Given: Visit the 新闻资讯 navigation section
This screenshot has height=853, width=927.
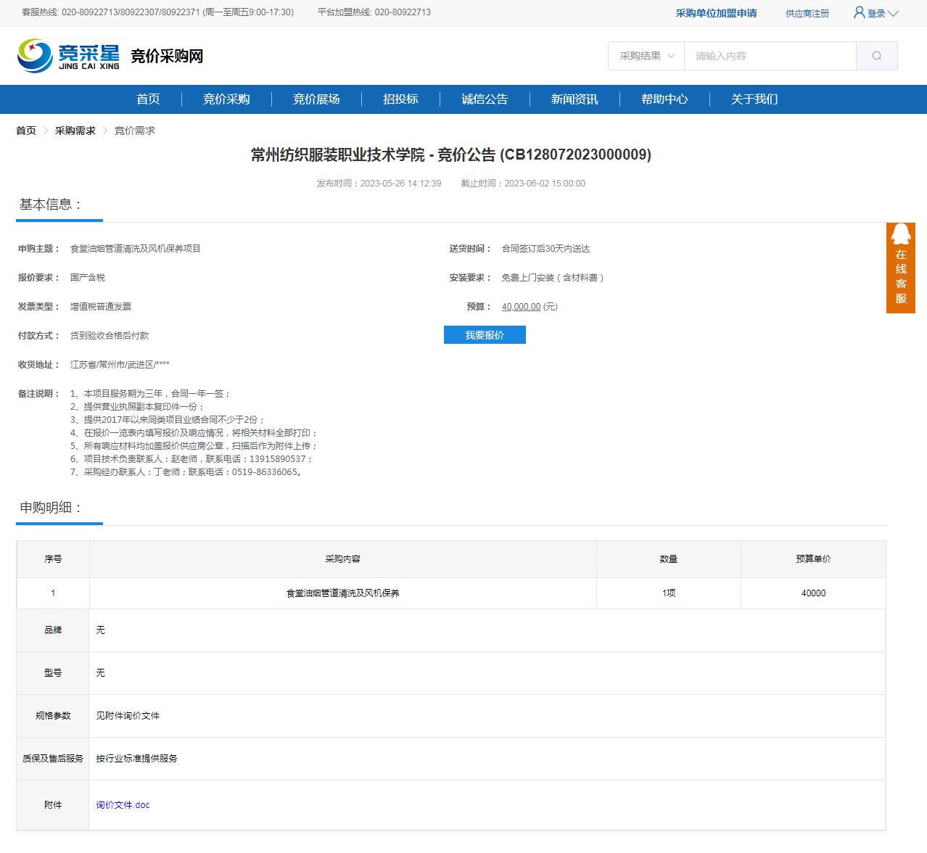Looking at the screenshot, I should pos(574,99).
